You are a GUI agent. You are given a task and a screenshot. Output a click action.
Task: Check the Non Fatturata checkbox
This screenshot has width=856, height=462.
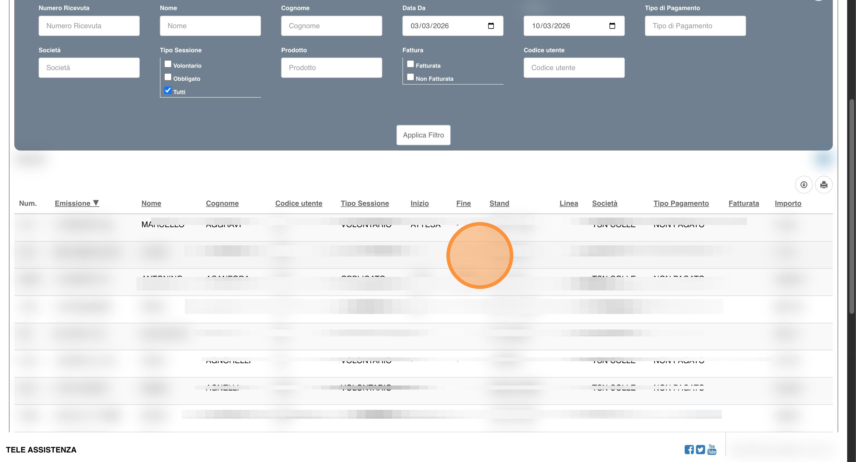pyautogui.click(x=410, y=77)
